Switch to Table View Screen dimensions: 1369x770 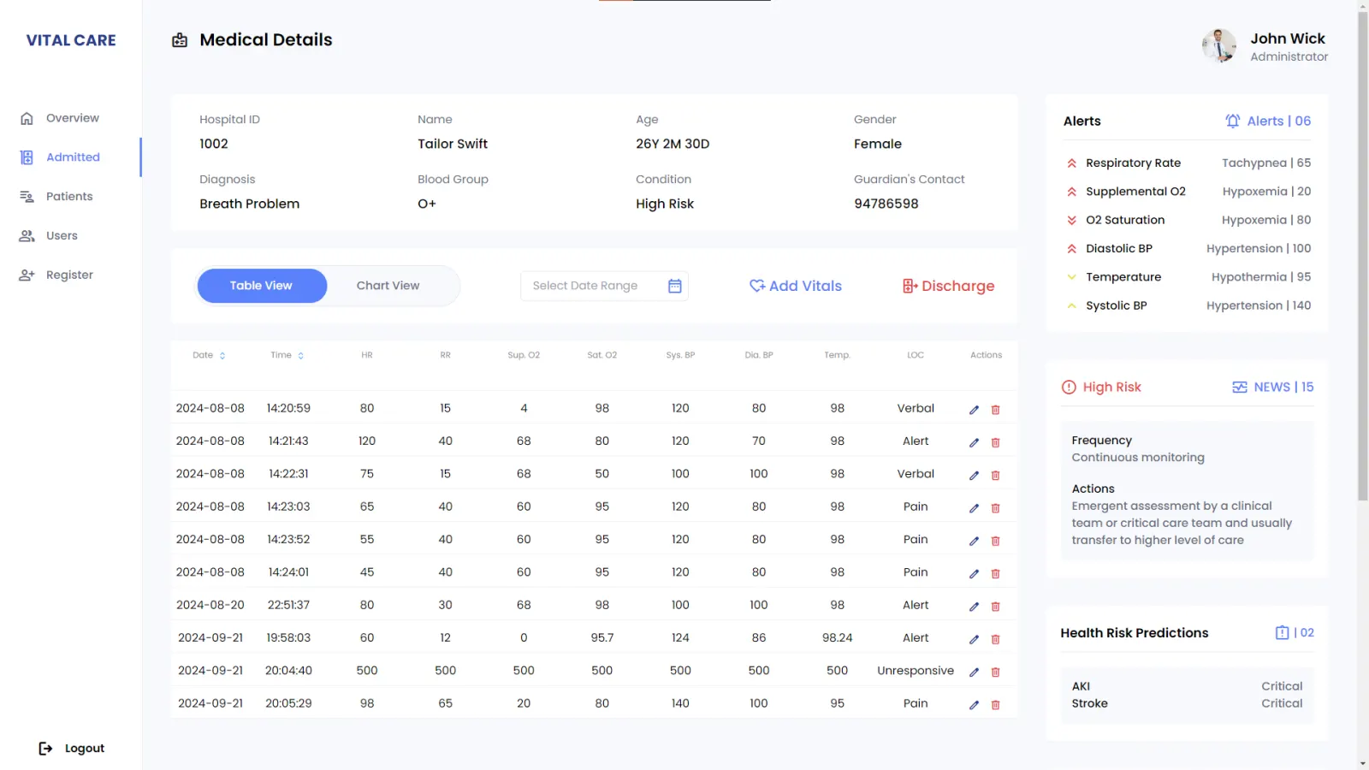pos(262,286)
